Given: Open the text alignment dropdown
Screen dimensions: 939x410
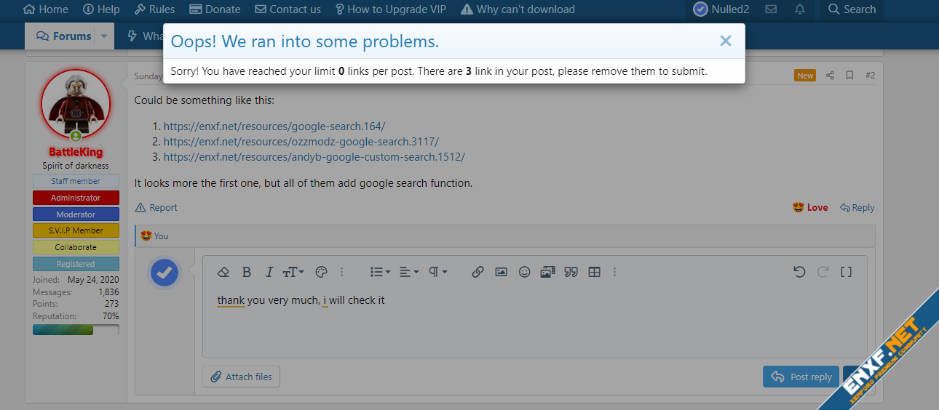Looking at the screenshot, I should click(x=409, y=272).
